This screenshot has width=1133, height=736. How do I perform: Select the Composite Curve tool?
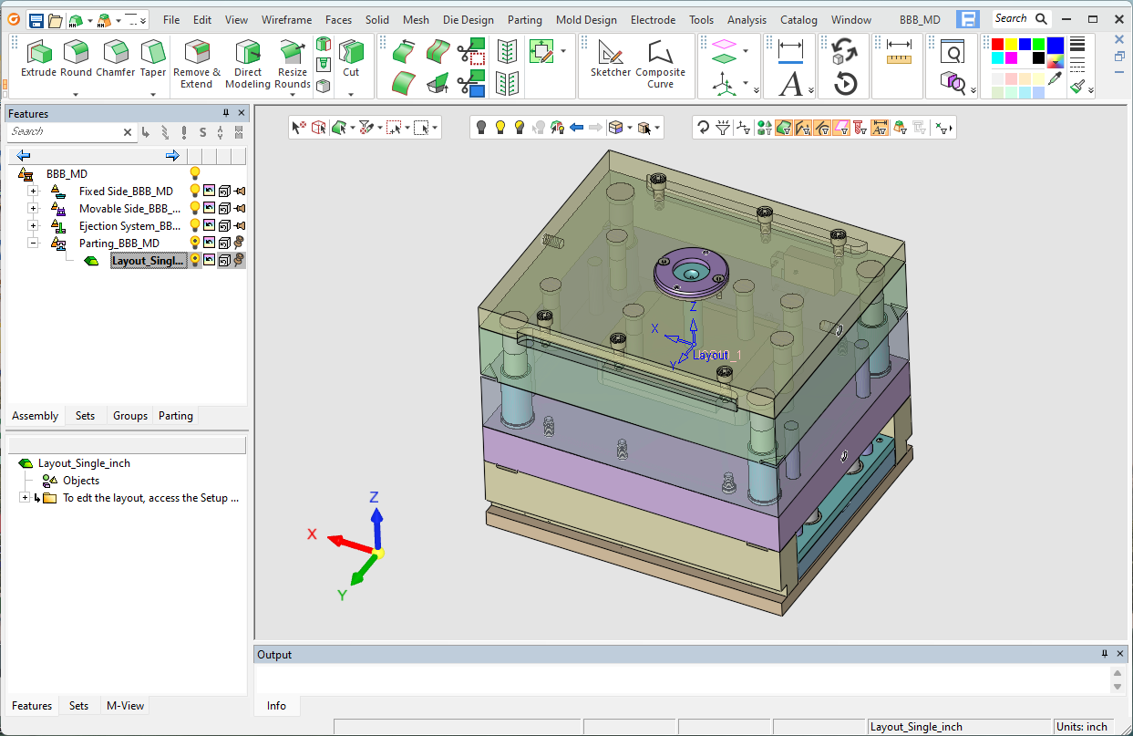[x=661, y=64]
